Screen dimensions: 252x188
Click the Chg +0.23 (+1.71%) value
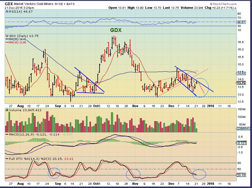[219, 8]
